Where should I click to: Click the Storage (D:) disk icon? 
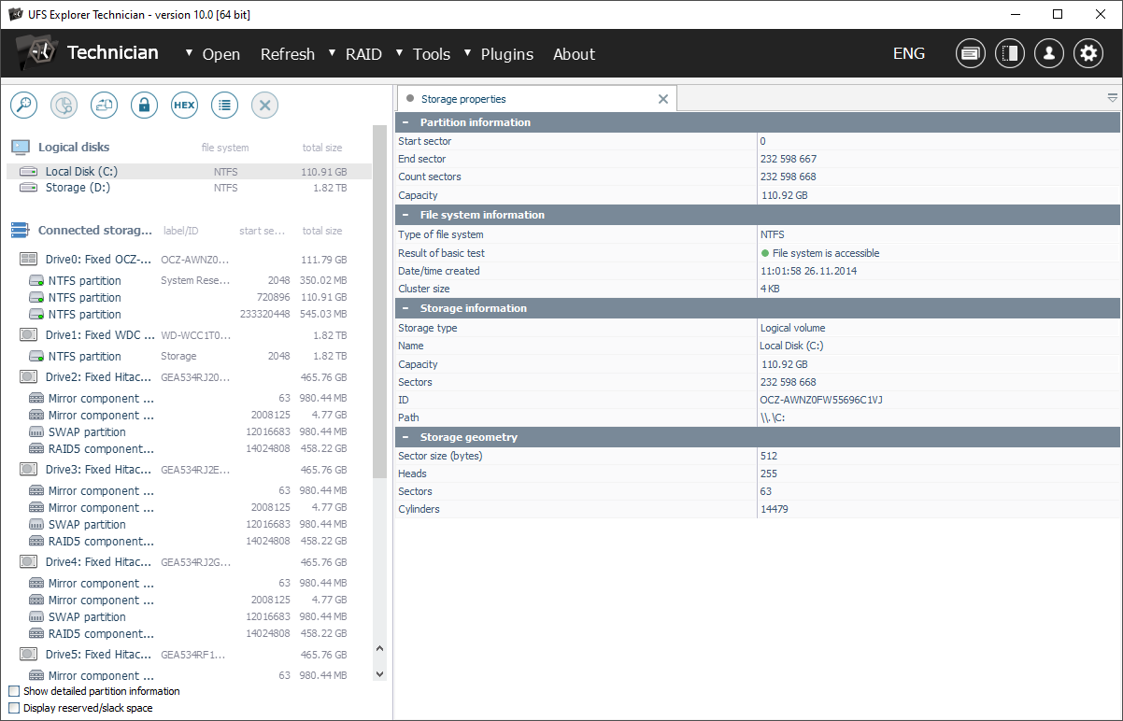pyautogui.click(x=29, y=188)
